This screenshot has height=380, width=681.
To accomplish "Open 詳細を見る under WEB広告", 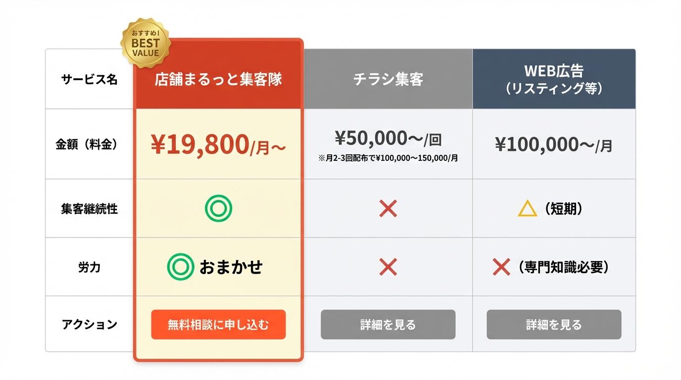I will (x=554, y=325).
